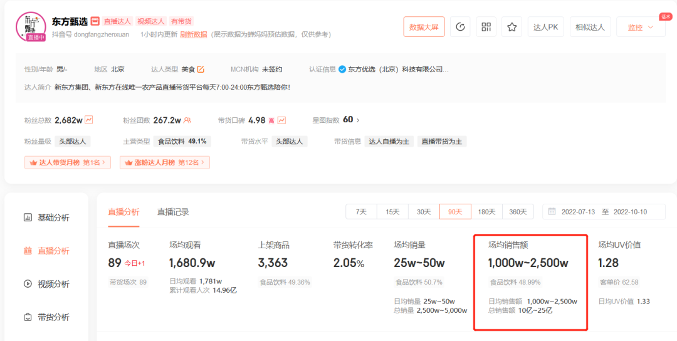The height and width of the screenshot is (341, 677).
Task: Click the edit icon next to 美食
Action: point(201,70)
